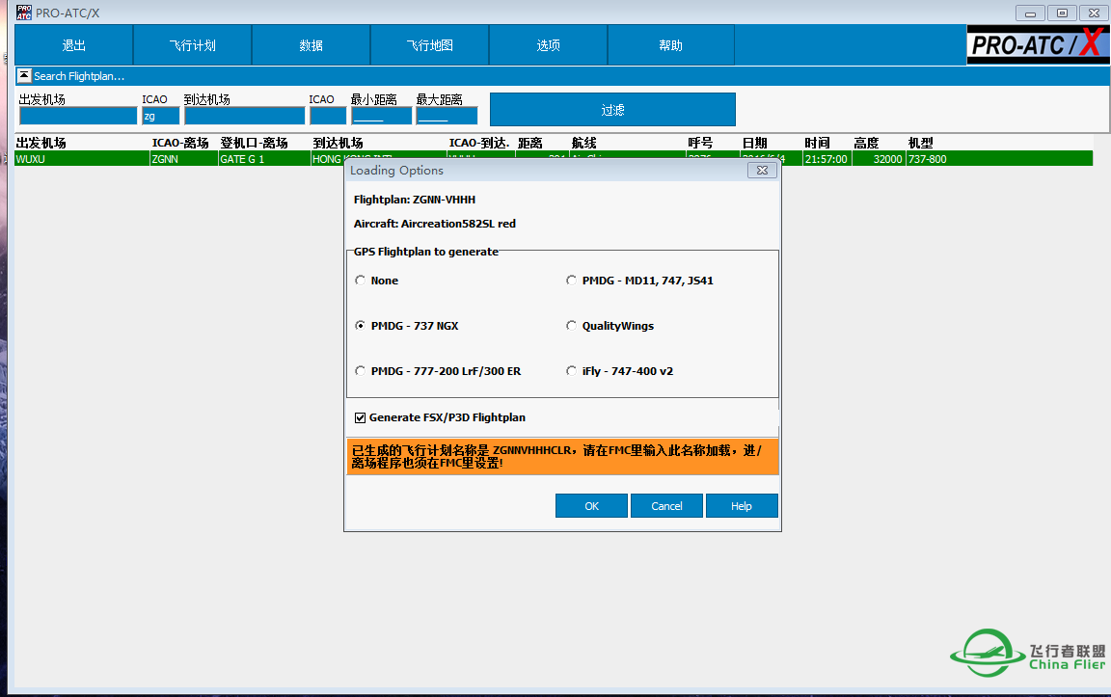Open Help in Loading Options dialog
This screenshot has height=697, width=1111.
tap(742, 506)
